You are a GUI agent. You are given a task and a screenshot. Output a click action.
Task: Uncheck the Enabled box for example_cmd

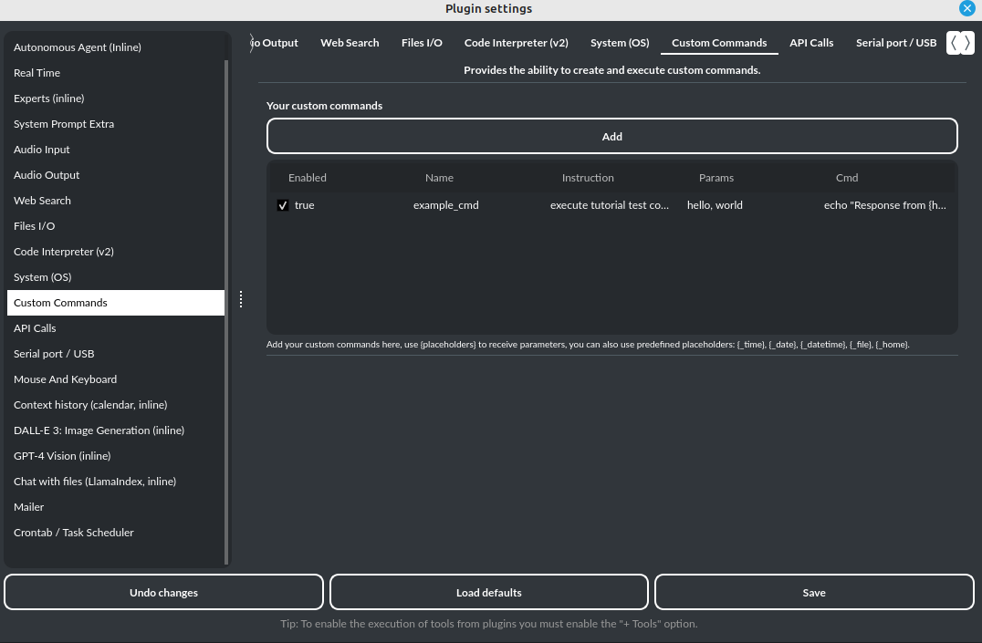(x=283, y=205)
